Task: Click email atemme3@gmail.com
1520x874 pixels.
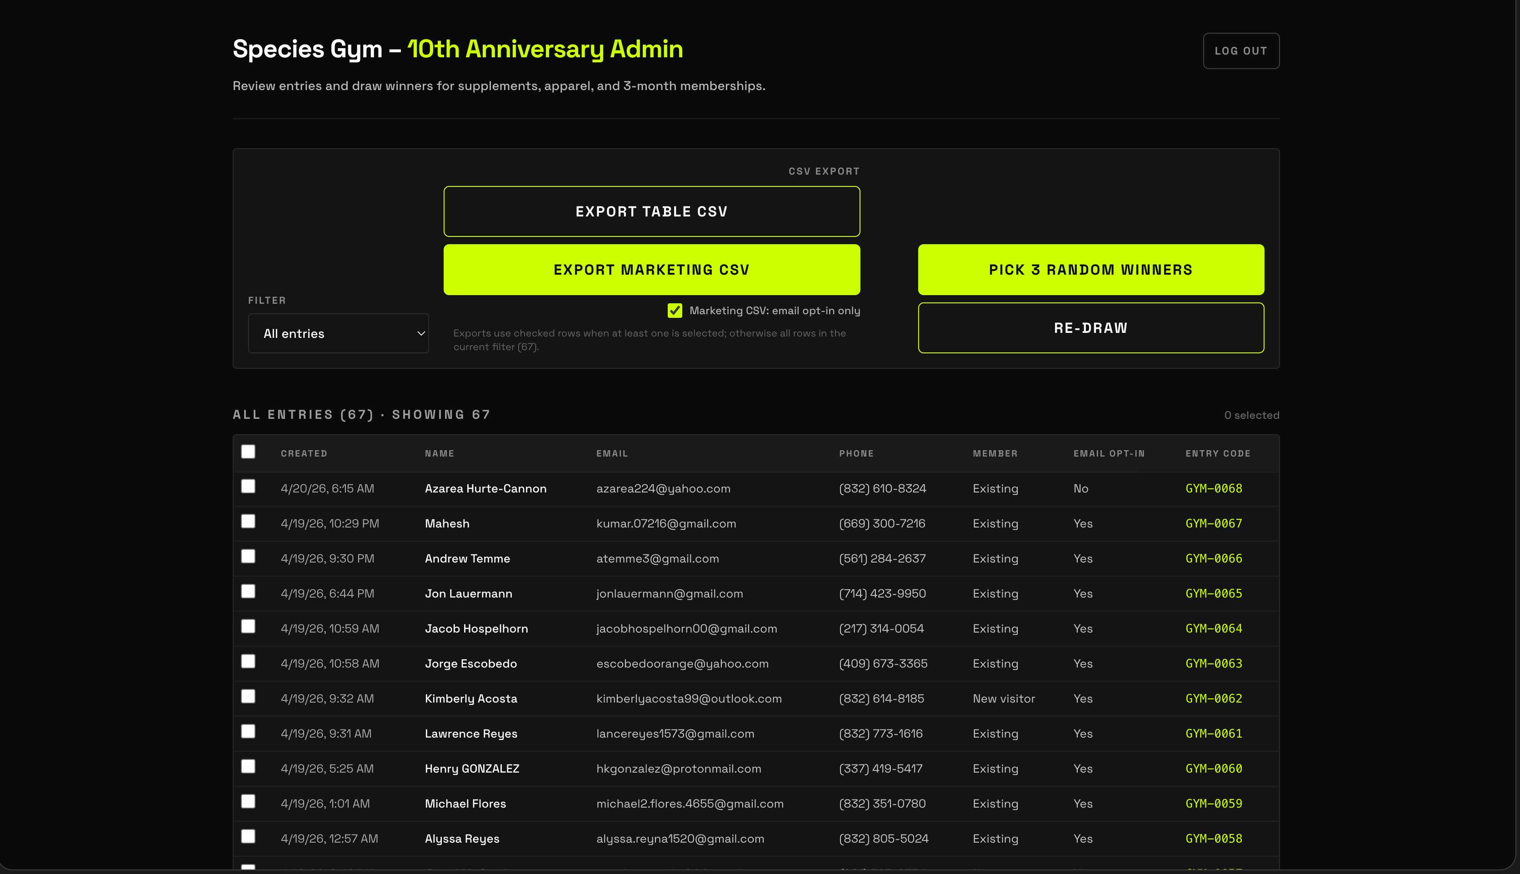Action: [657, 558]
